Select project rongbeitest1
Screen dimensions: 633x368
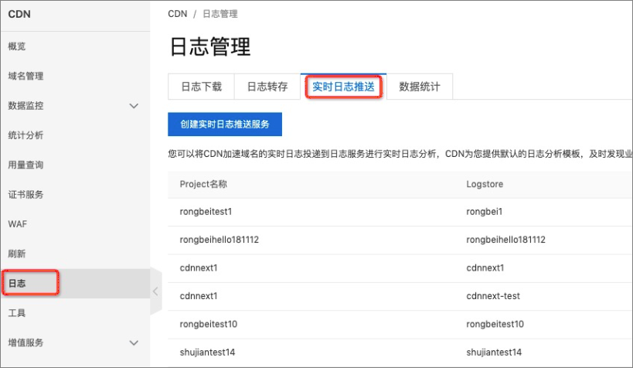coord(206,212)
